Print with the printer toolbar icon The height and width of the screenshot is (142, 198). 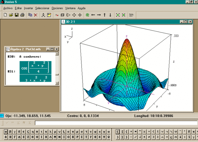[22, 15]
